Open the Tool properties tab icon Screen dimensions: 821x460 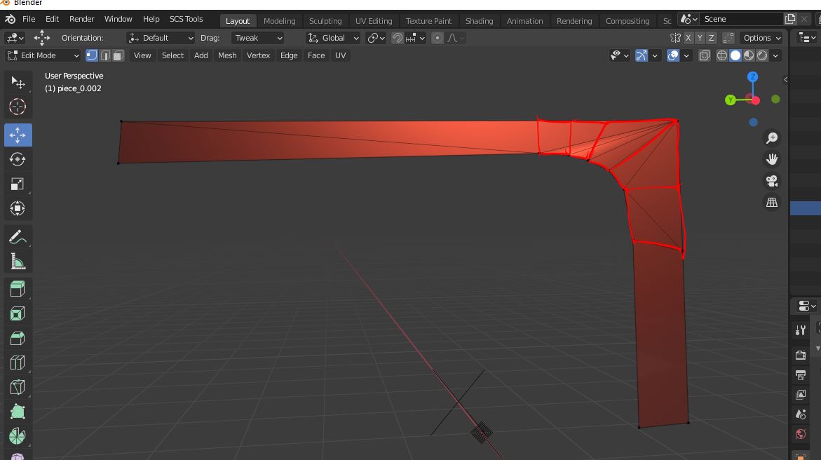[x=801, y=330]
